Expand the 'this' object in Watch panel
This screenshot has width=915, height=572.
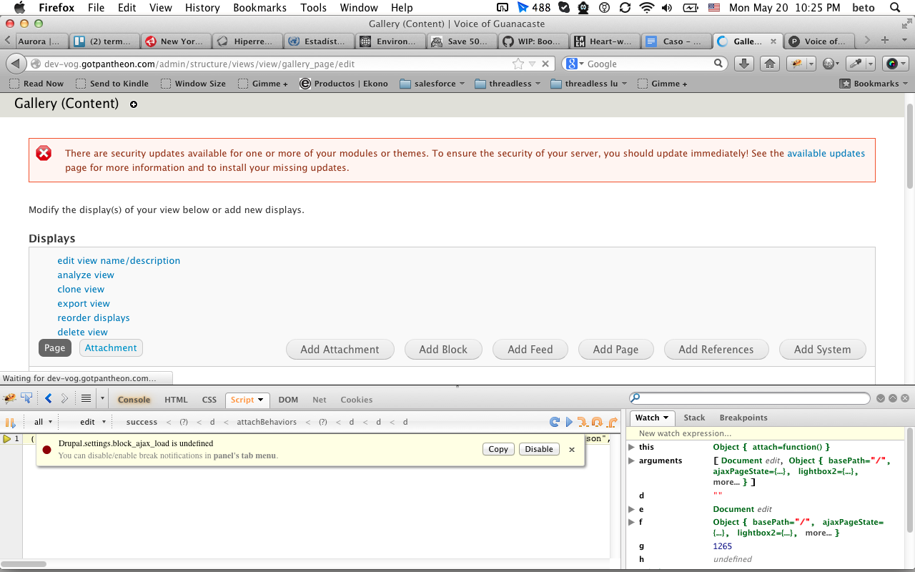click(631, 447)
